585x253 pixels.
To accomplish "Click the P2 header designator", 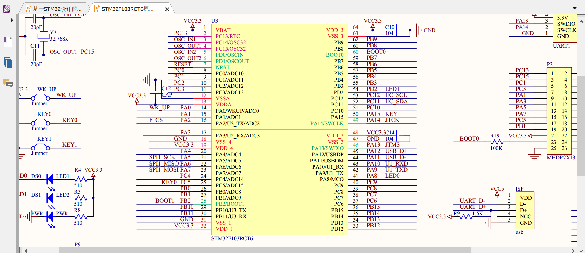I will click(550, 64).
